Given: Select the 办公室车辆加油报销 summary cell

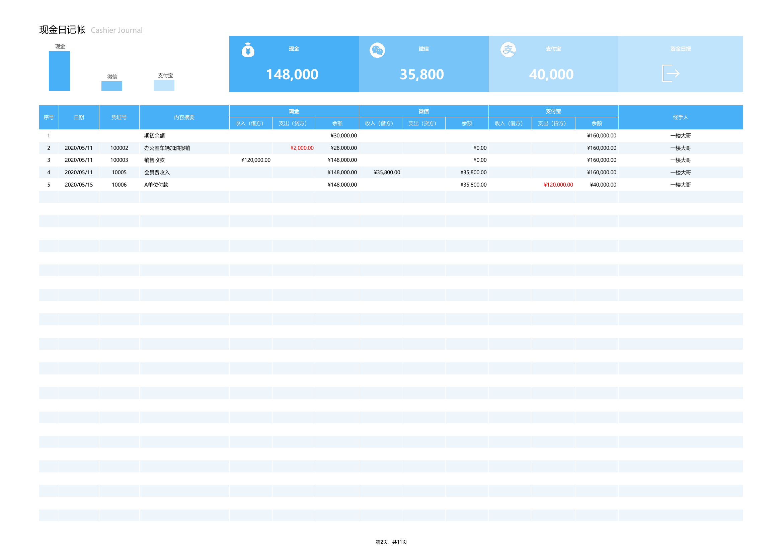Looking at the screenshot, I should pos(167,148).
